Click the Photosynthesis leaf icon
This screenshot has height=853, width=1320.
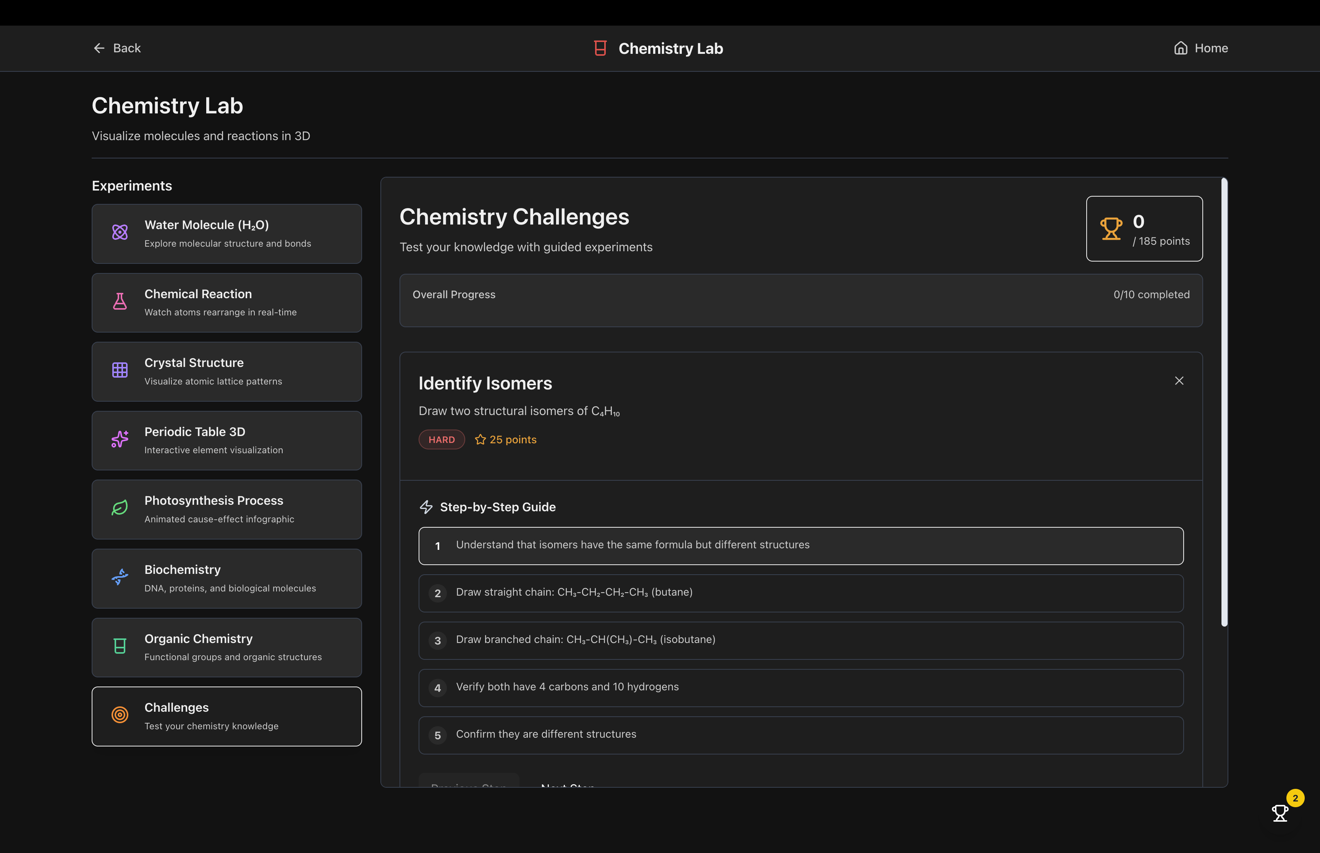(x=120, y=508)
